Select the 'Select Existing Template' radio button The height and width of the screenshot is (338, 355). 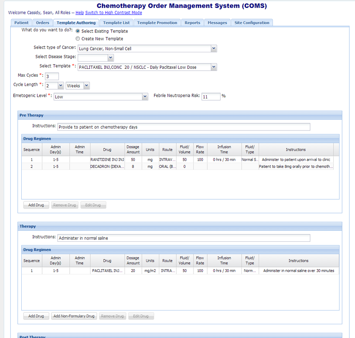78,31
